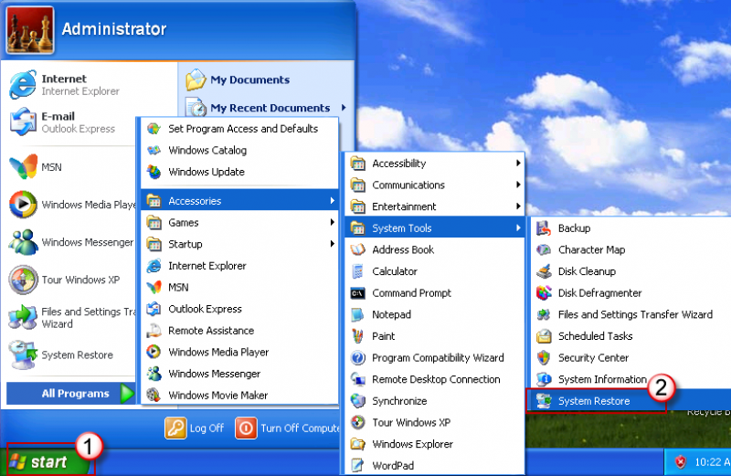This screenshot has height=476, width=731.
Task: Expand the Entertainment submenu arrow
Action: tap(518, 206)
